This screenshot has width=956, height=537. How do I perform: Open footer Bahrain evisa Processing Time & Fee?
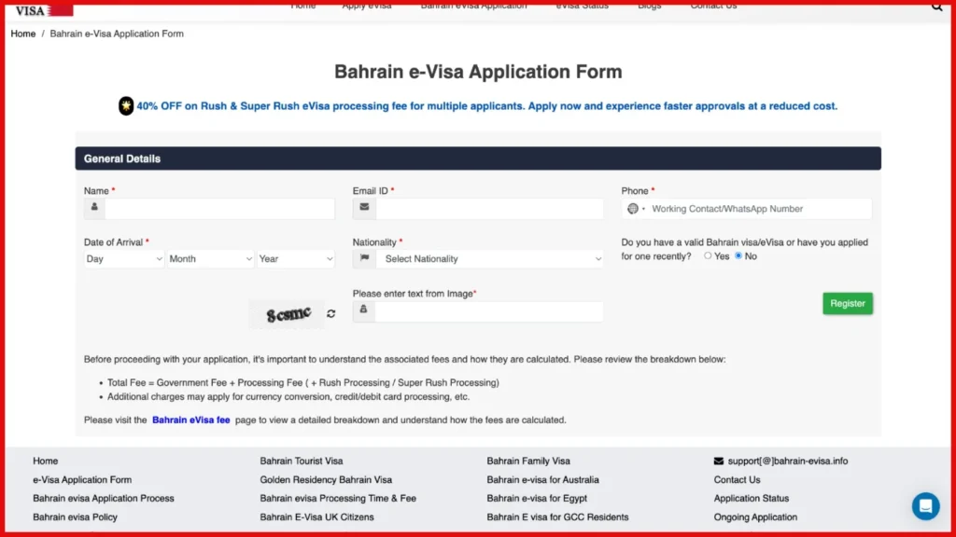point(338,498)
